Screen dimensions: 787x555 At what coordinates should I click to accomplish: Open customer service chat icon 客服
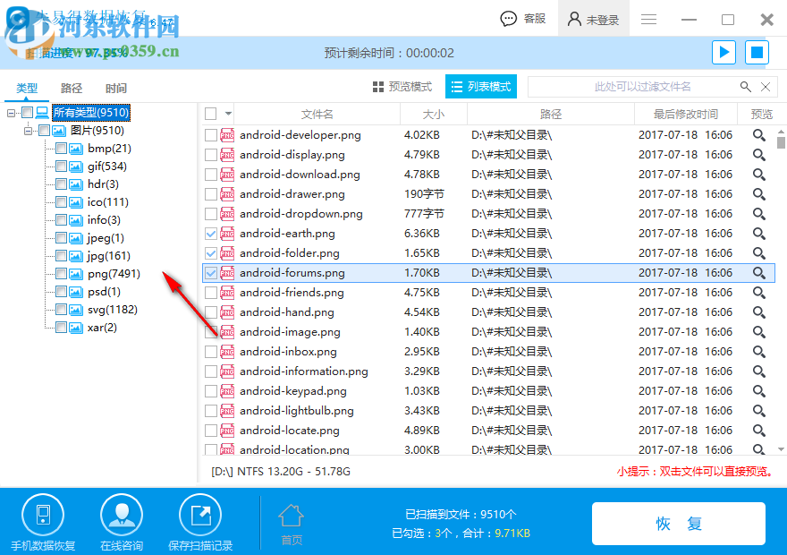click(x=509, y=19)
